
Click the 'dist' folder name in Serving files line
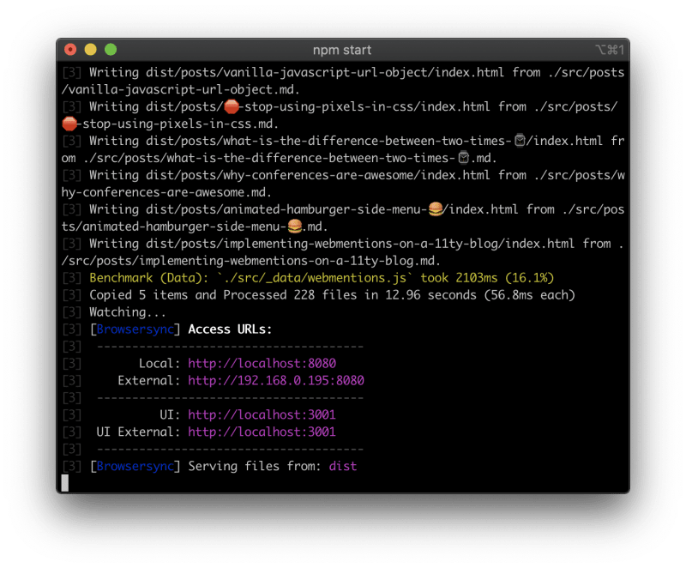(x=343, y=466)
